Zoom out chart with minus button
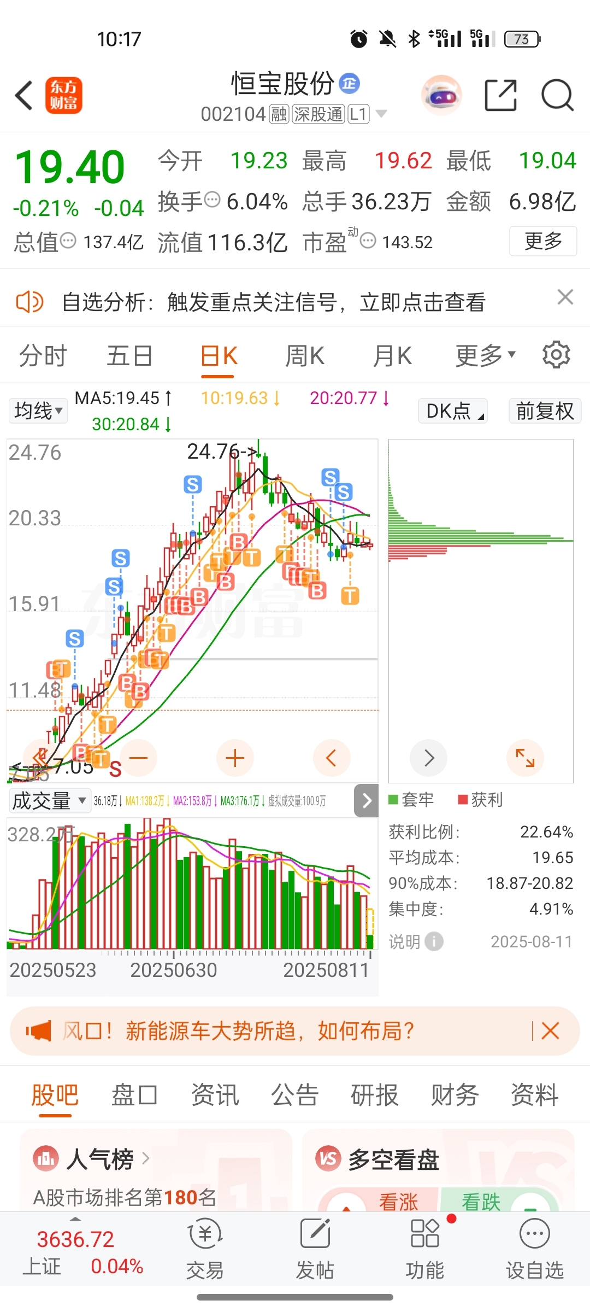This screenshot has width=590, height=1312. tap(139, 758)
